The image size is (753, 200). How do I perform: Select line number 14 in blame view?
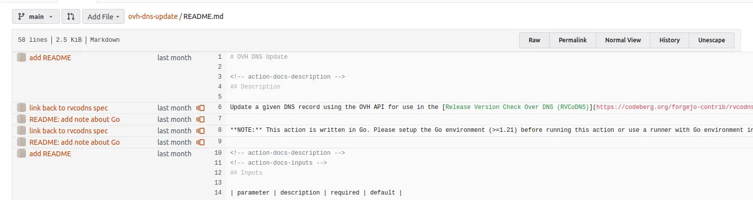point(217,193)
